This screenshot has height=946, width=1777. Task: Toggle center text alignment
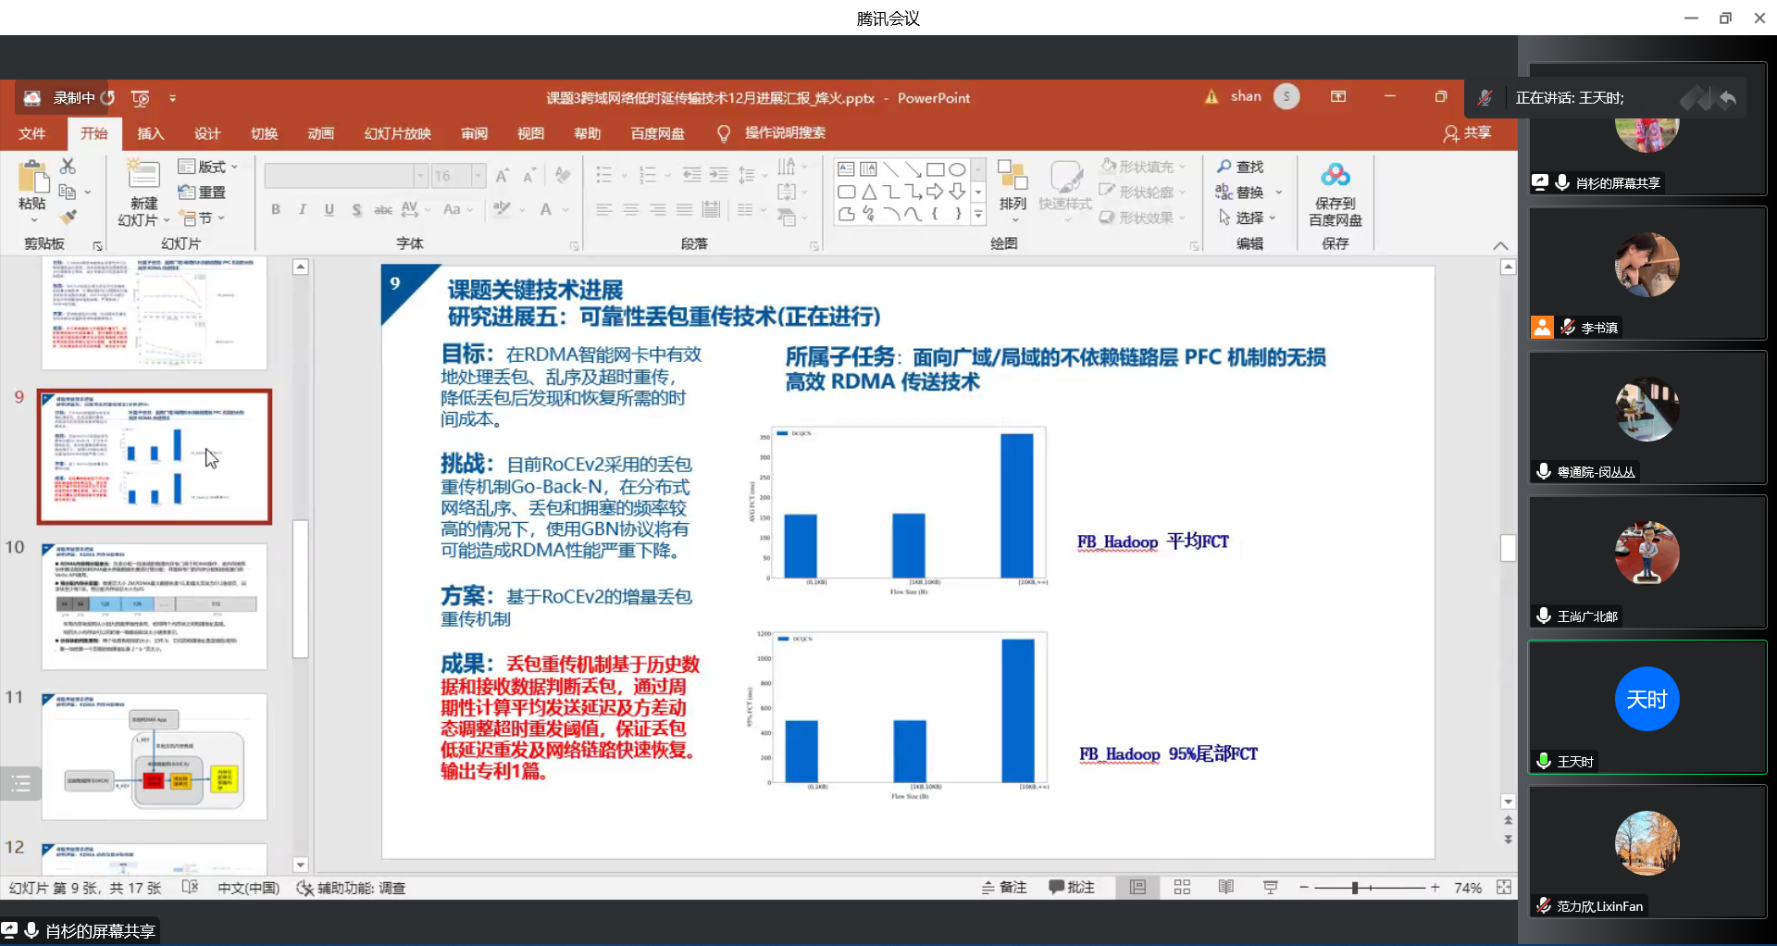click(631, 210)
